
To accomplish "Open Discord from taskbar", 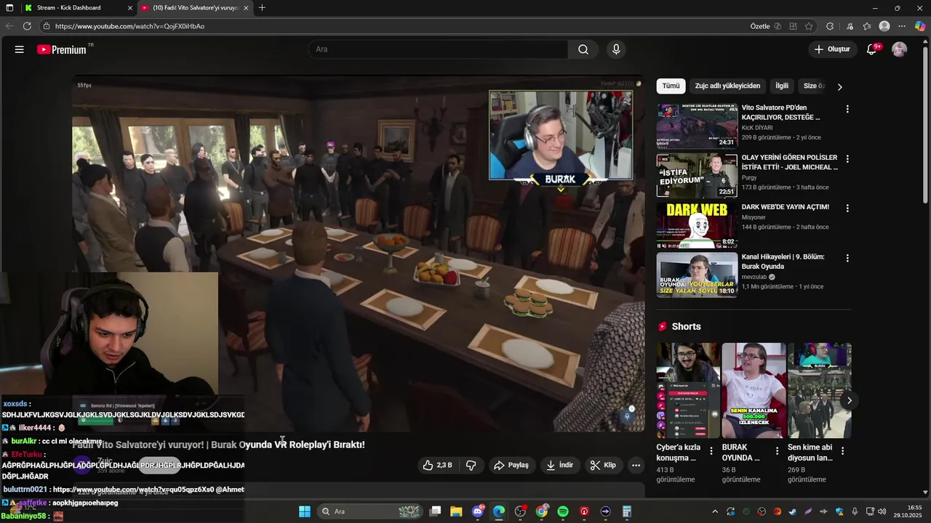I will coord(478,511).
